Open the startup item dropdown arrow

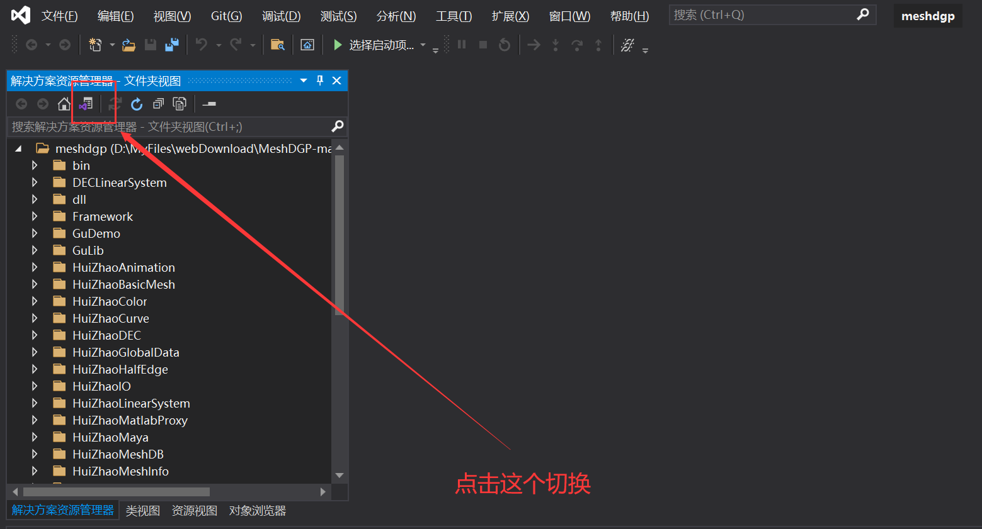pos(423,45)
